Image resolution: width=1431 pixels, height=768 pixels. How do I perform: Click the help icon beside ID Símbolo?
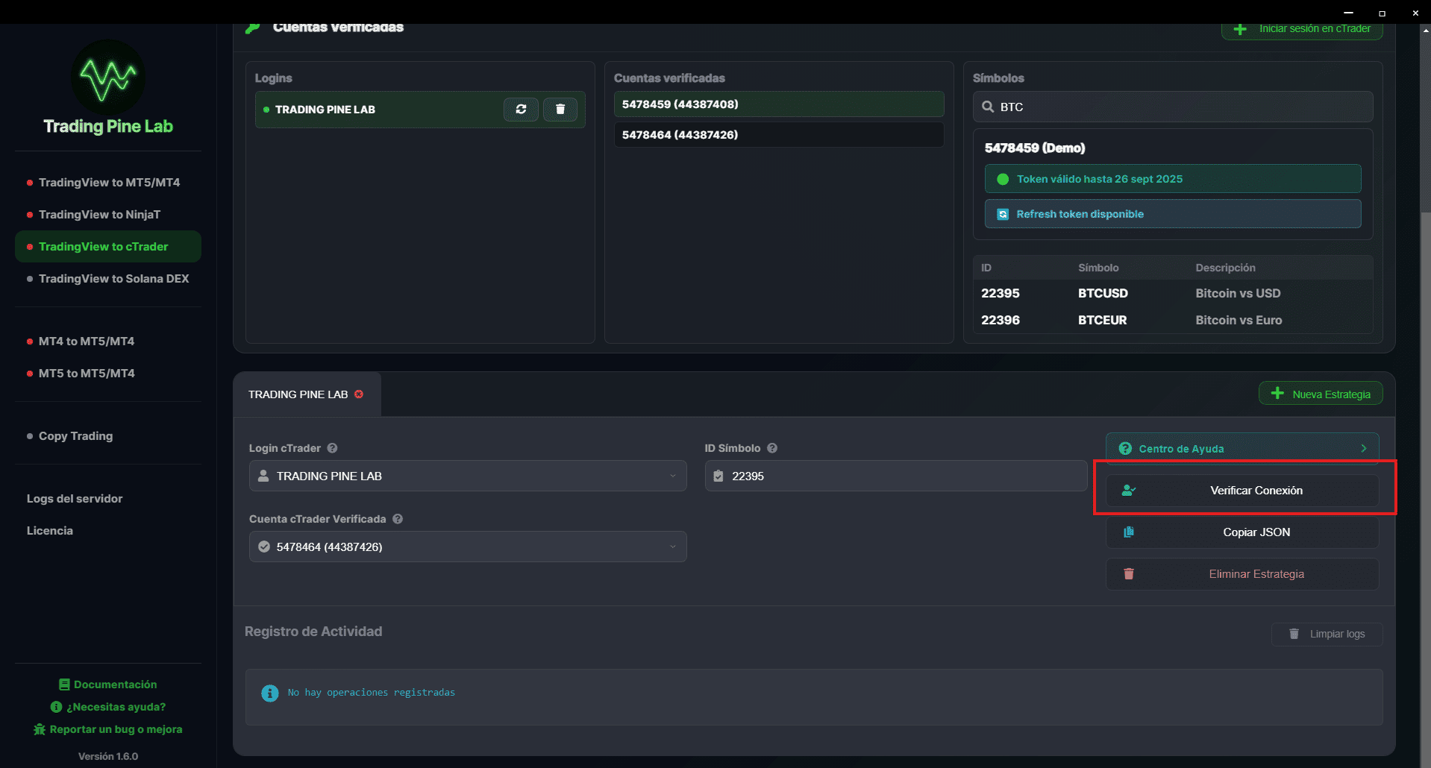click(x=772, y=448)
